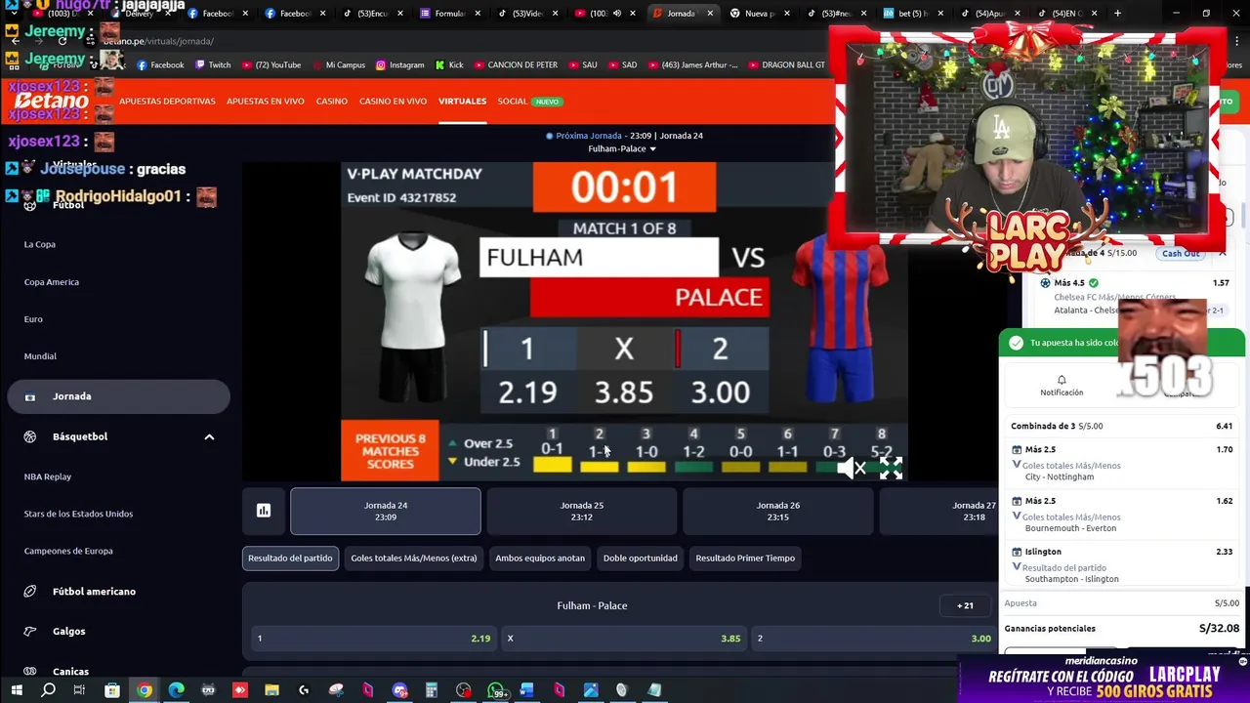Open CASINO section
This screenshot has height=703, width=1250.
(x=332, y=102)
